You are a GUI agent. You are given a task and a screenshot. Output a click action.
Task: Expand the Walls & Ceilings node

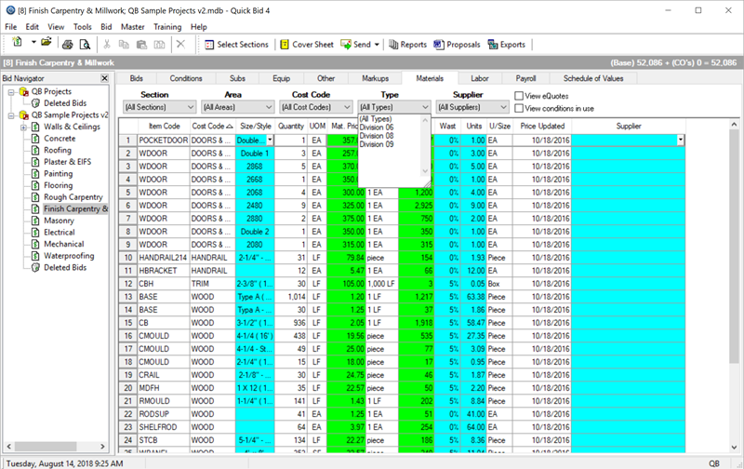[x=22, y=127]
